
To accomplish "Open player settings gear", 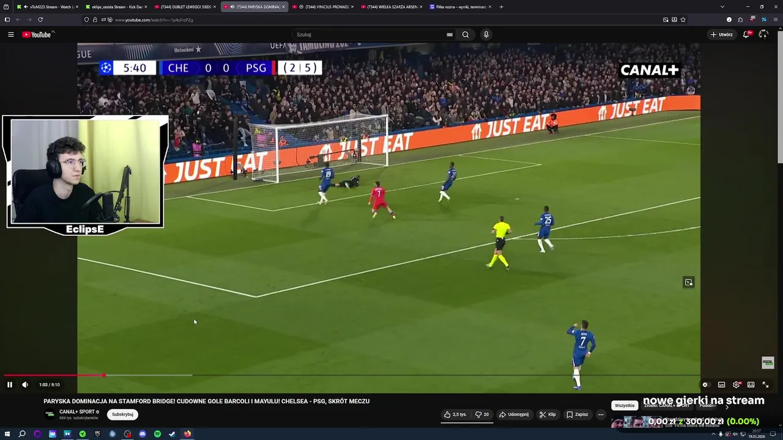I will coord(737,384).
